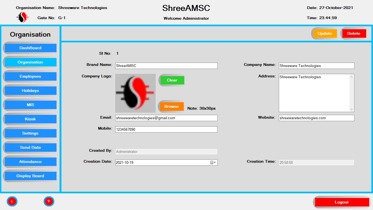Click the 'Date: 27-October-2021' text
373x210 pixels.
pos(330,8)
